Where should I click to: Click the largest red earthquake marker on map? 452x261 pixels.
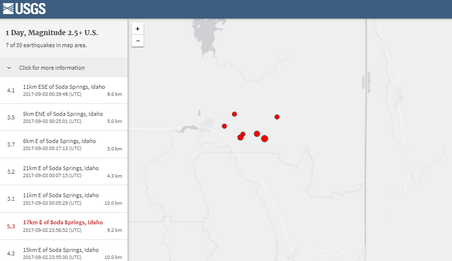[265, 139]
